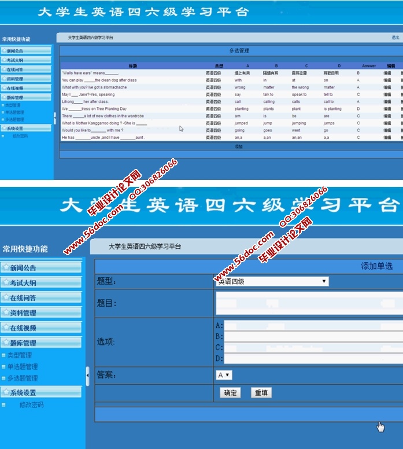The width and height of the screenshot is (403, 449).
Task: Click the 添加单选 form title
Action: coord(376,266)
